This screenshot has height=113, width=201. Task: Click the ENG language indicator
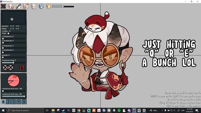point(183,110)
